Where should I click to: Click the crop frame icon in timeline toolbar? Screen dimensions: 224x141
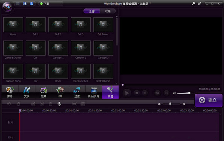74,104
